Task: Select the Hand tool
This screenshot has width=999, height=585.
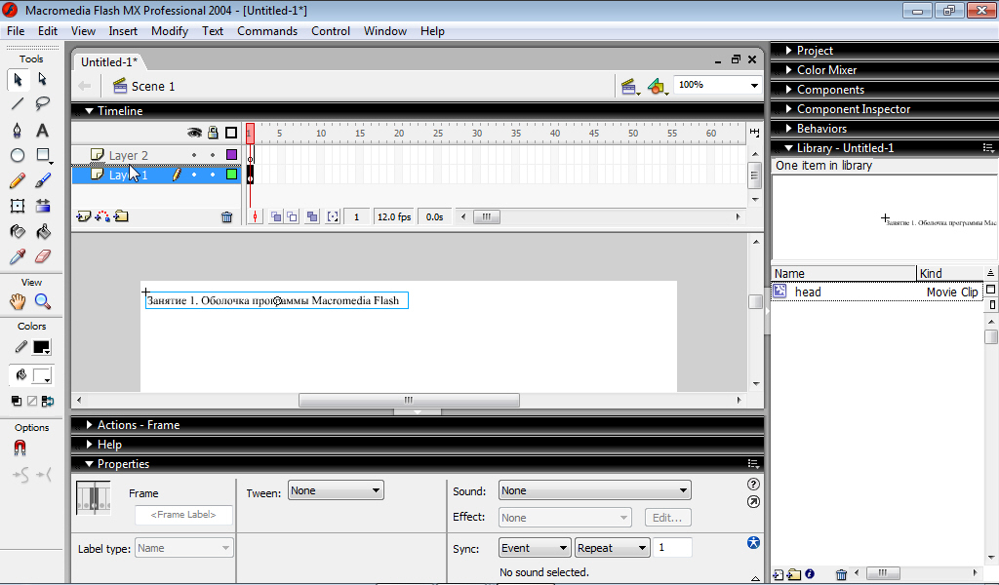Action: tap(18, 301)
